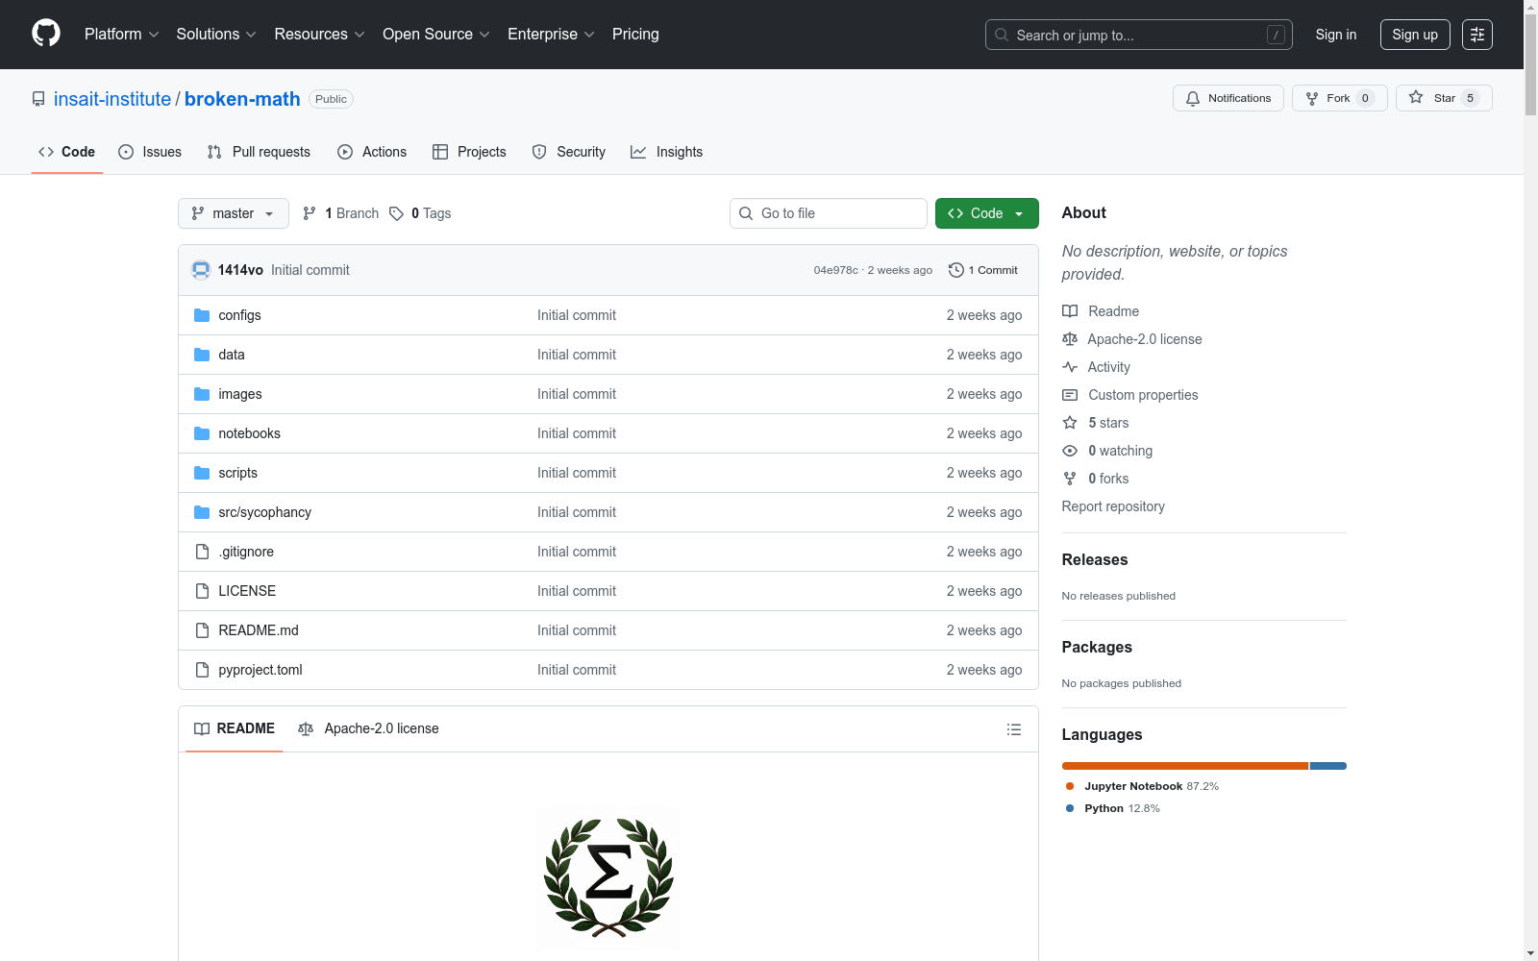View the 1 Branch list
The height and width of the screenshot is (961, 1538).
tap(341, 213)
